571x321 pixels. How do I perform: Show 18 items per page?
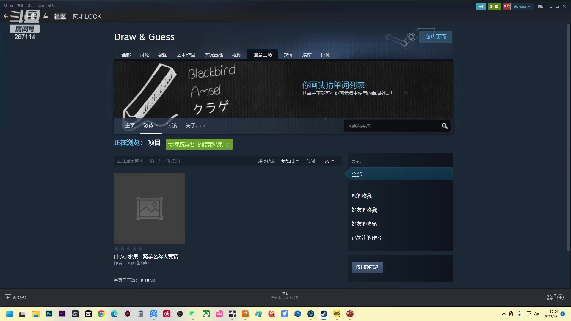147,280
